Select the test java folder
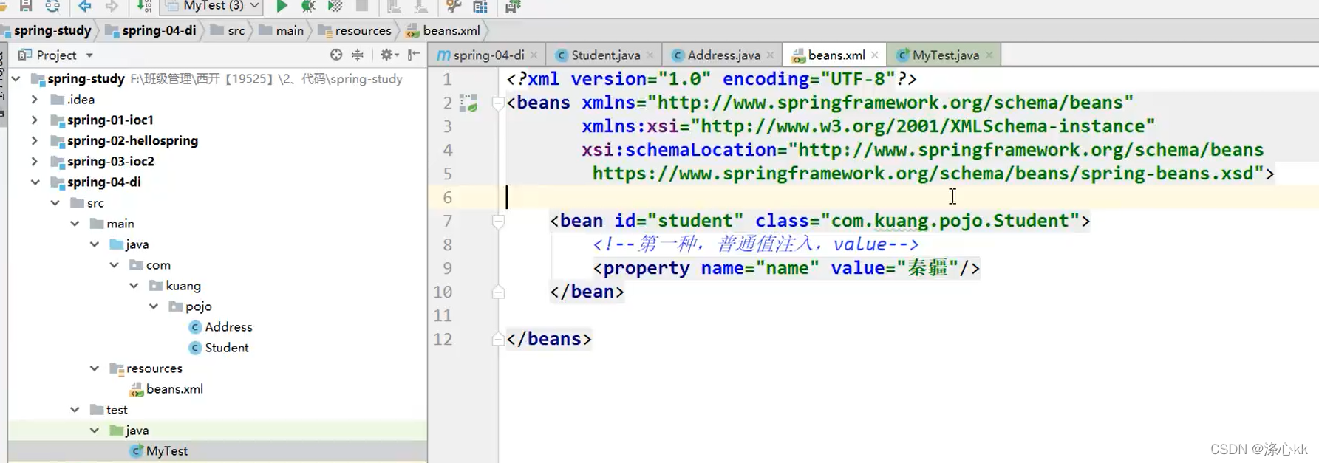Image resolution: width=1319 pixels, height=463 pixels. [x=129, y=430]
